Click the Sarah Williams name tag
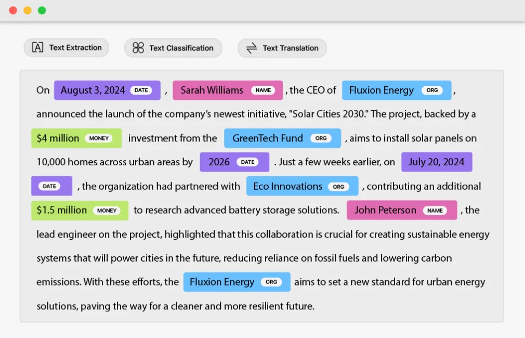Image resolution: width=525 pixels, height=338 pixels. [x=227, y=90]
